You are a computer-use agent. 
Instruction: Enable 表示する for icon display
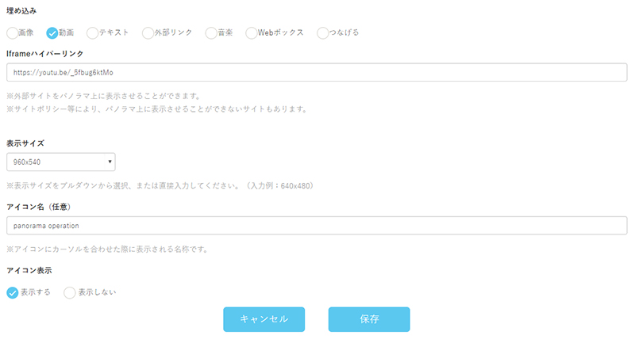pyautogui.click(x=13, y=292)
